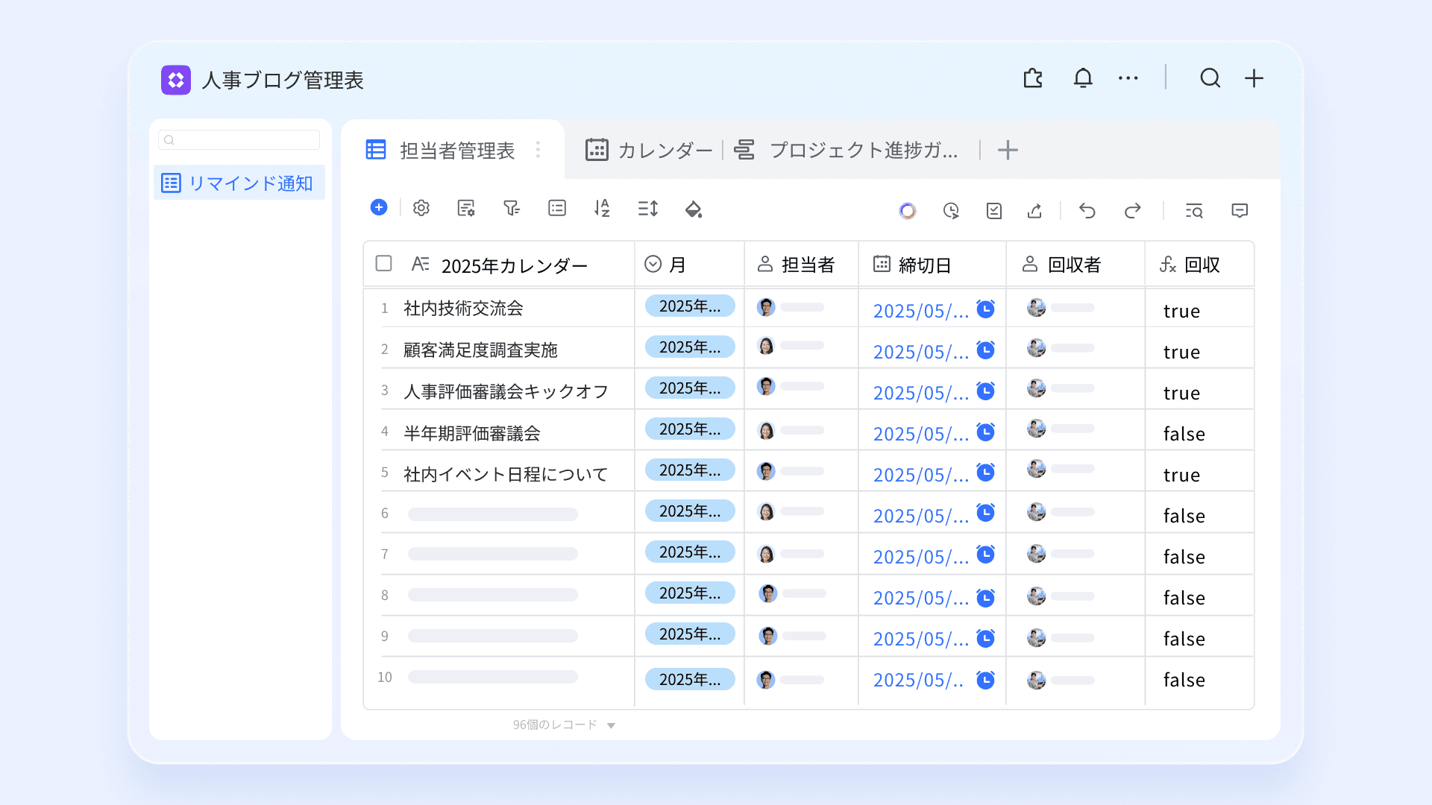Click the alarm reminder icon in row 1
Screen dimensions: 1432x805
(x=986, y=309)
